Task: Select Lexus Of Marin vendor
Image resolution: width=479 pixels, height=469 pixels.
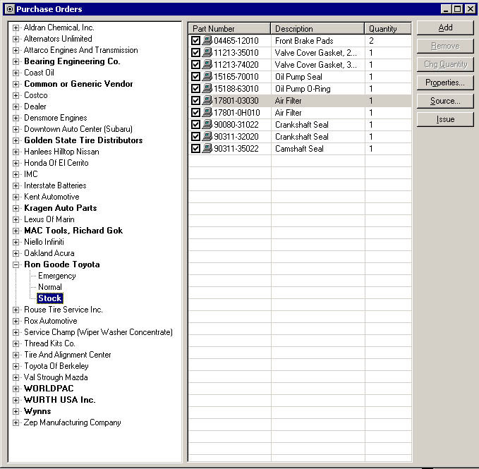Action: coord(49,219)
